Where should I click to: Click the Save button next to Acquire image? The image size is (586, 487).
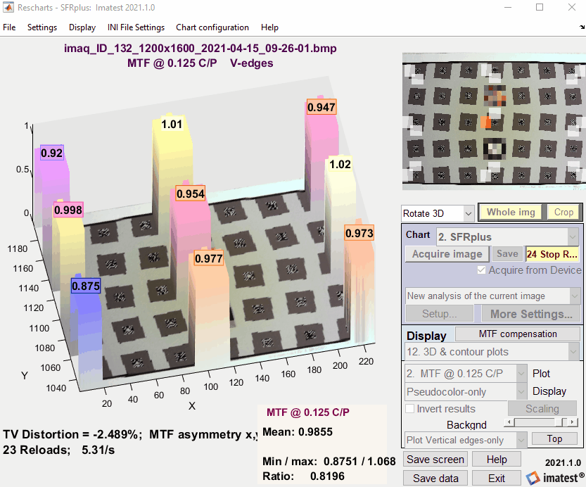[507, 254]
